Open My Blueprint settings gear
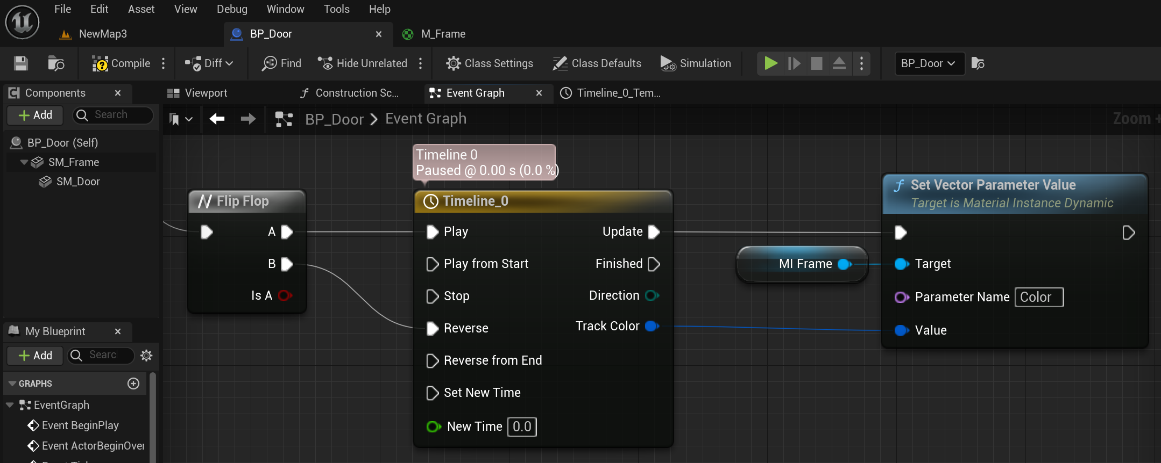Viewport: 1161px width, 463px height. 146,356
